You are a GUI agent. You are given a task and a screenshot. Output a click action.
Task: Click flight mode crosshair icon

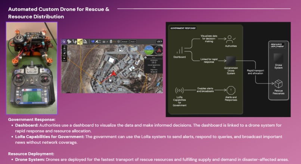coord(119,42)
